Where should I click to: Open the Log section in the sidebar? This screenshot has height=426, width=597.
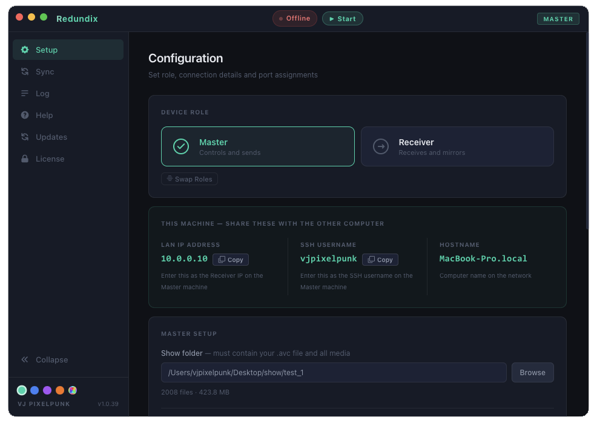[x=68, y=94]
